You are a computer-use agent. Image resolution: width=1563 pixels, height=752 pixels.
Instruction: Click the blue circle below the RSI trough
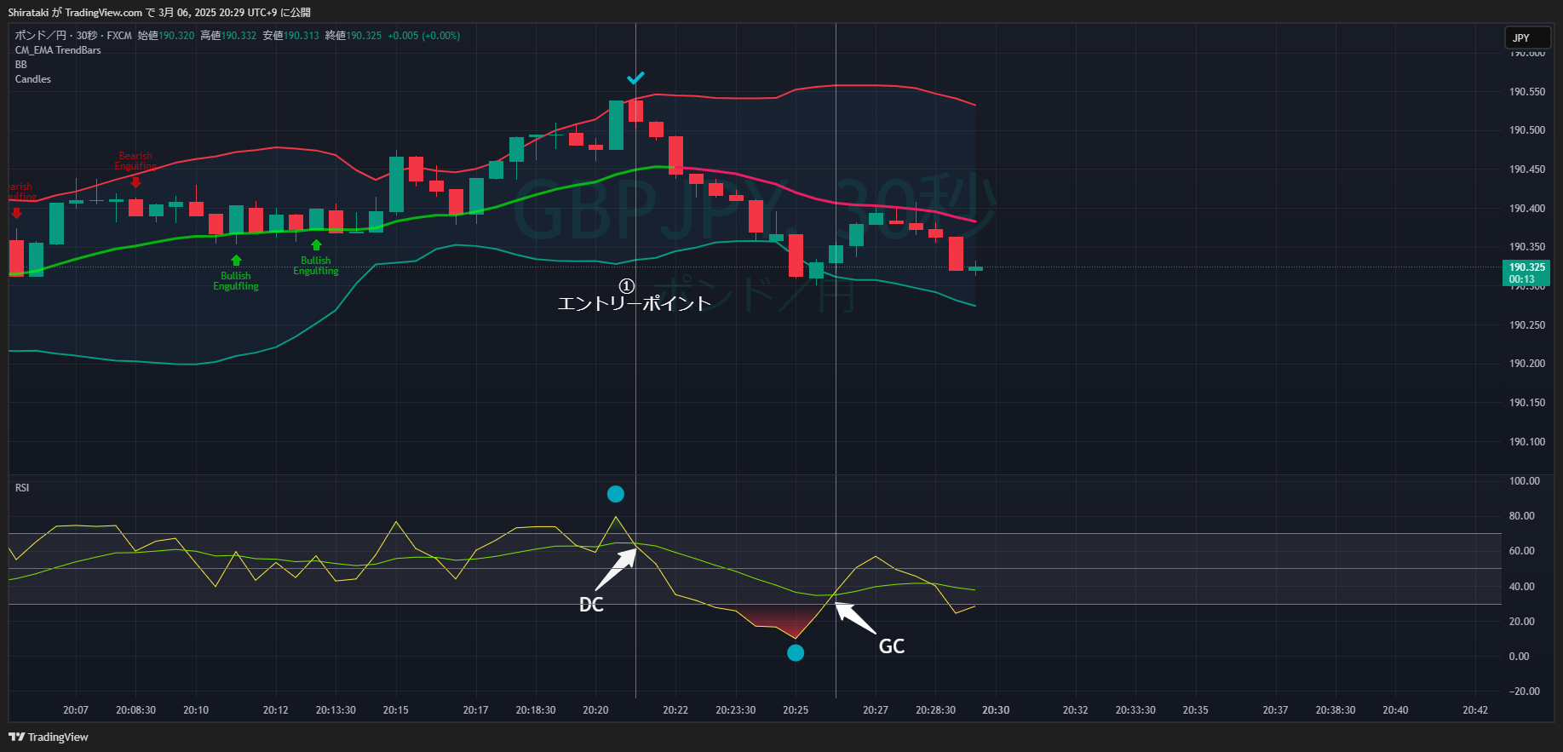[796, 653]
